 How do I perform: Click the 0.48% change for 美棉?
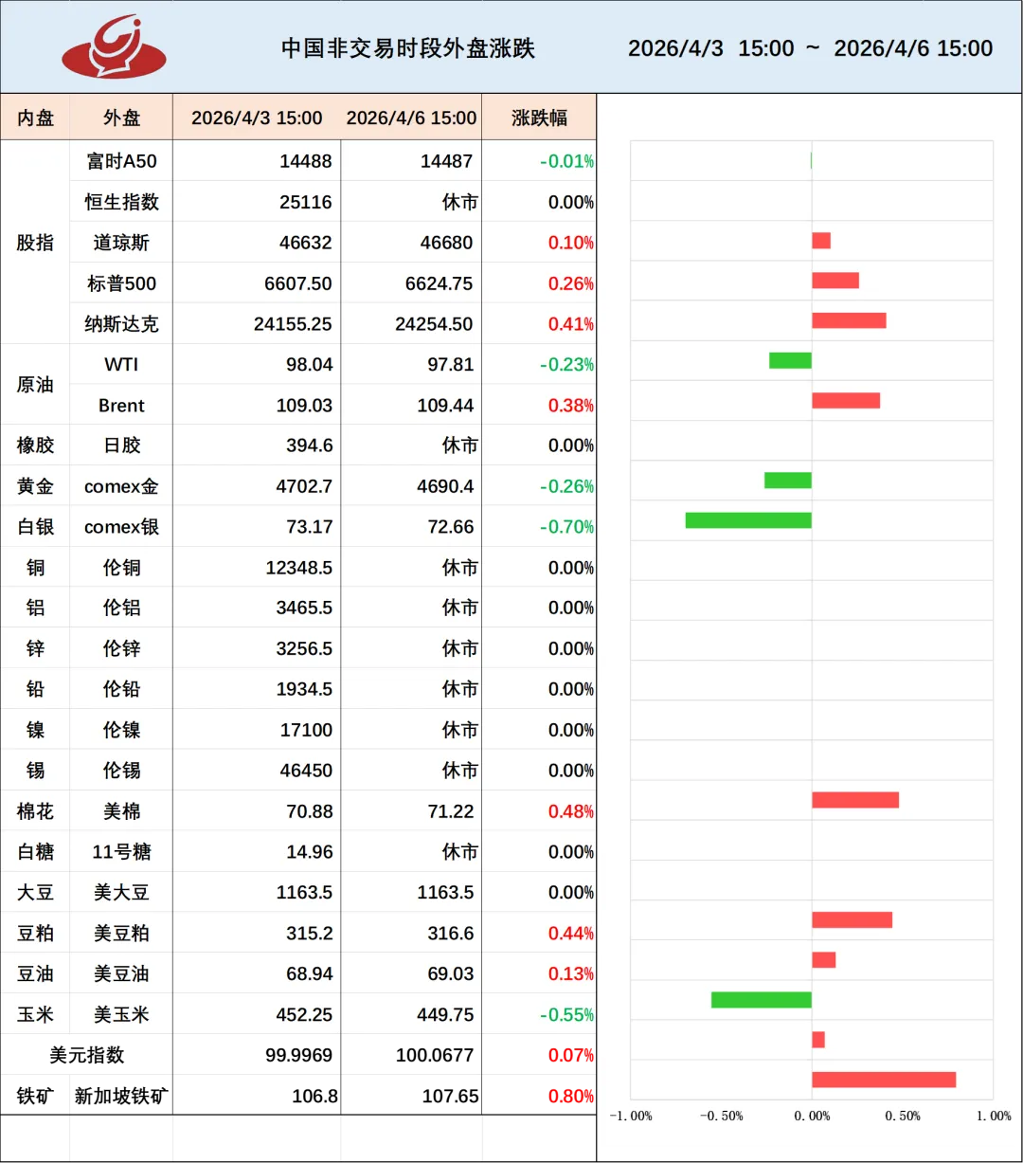(571, 811)
